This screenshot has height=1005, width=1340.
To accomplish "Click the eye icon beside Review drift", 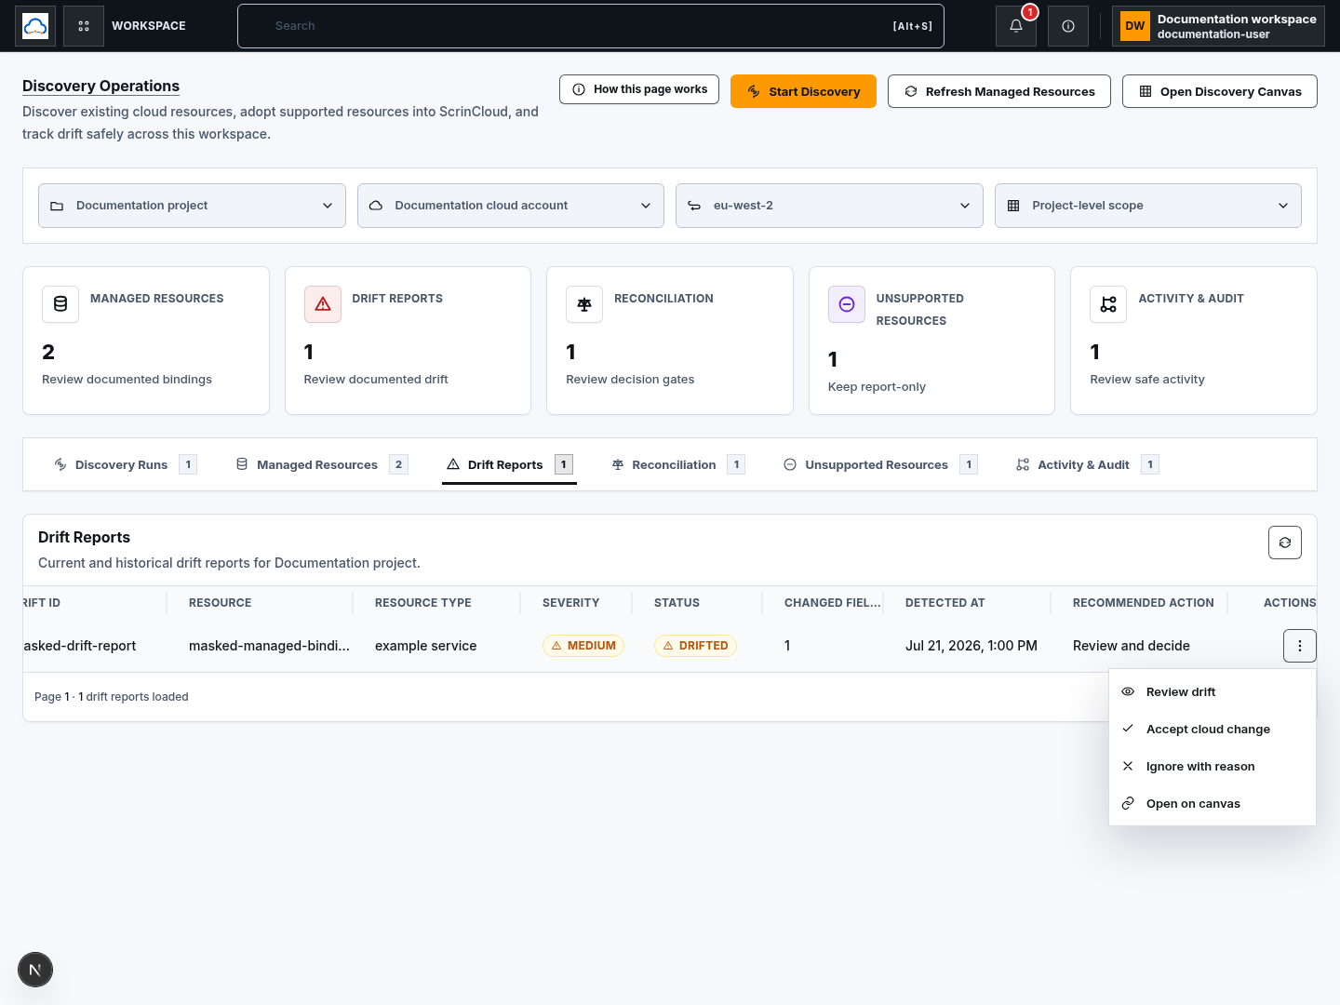I will point(1128,691).
